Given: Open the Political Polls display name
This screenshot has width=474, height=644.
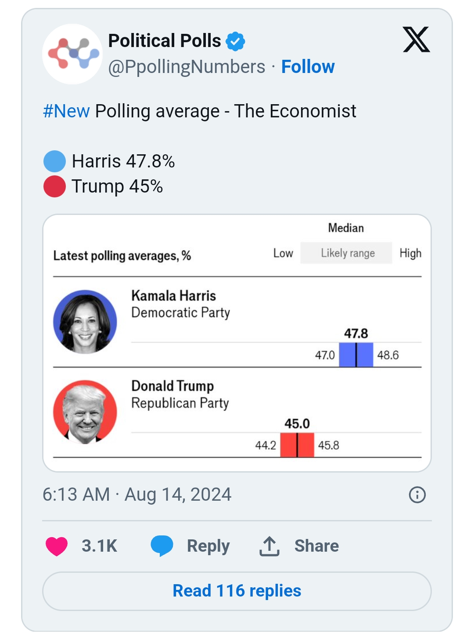Looking at the screenshot, I should [x=165, y=41].
